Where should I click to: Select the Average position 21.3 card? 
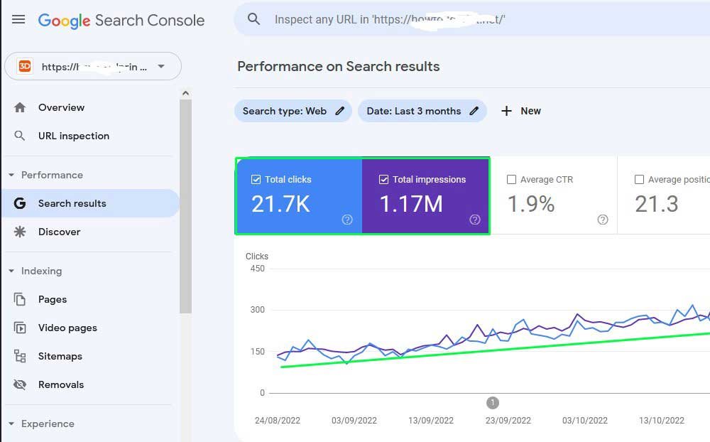(664, 195)
